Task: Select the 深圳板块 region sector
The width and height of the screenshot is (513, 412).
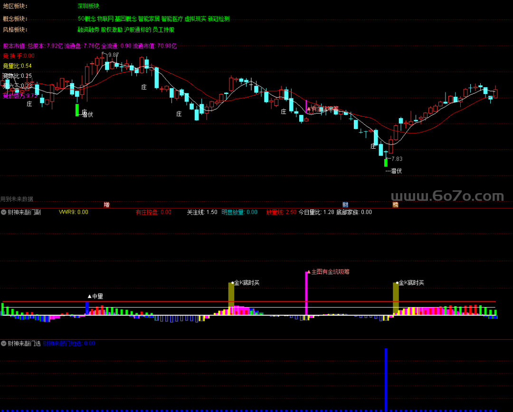Action: [88, 6]
